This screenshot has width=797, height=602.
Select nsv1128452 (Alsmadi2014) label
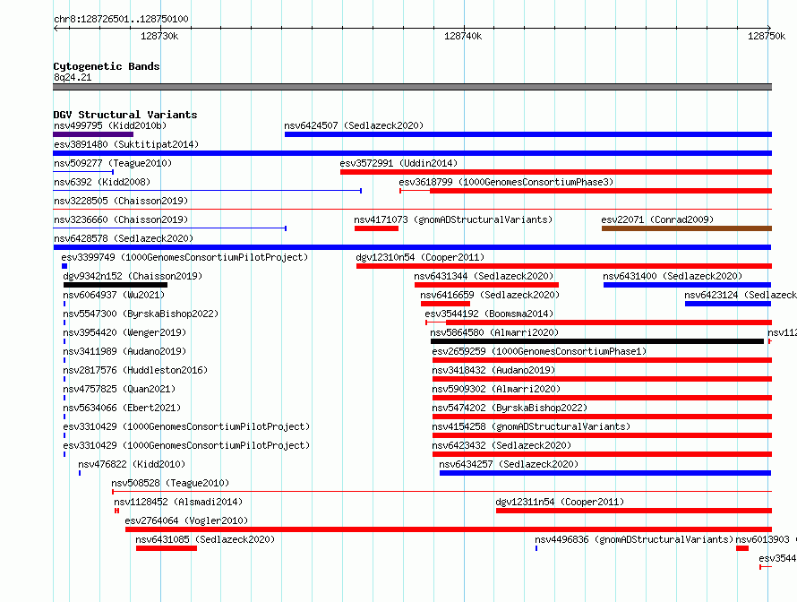pos(178,502)
